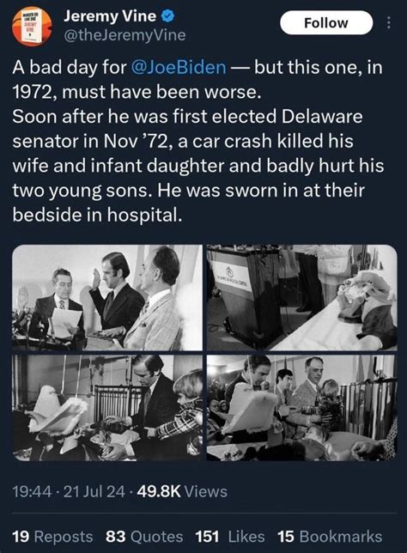Viewport: 407px width, 553px height.
Task: Open the podium and hospital bed photo
Action: coord(302,298)
